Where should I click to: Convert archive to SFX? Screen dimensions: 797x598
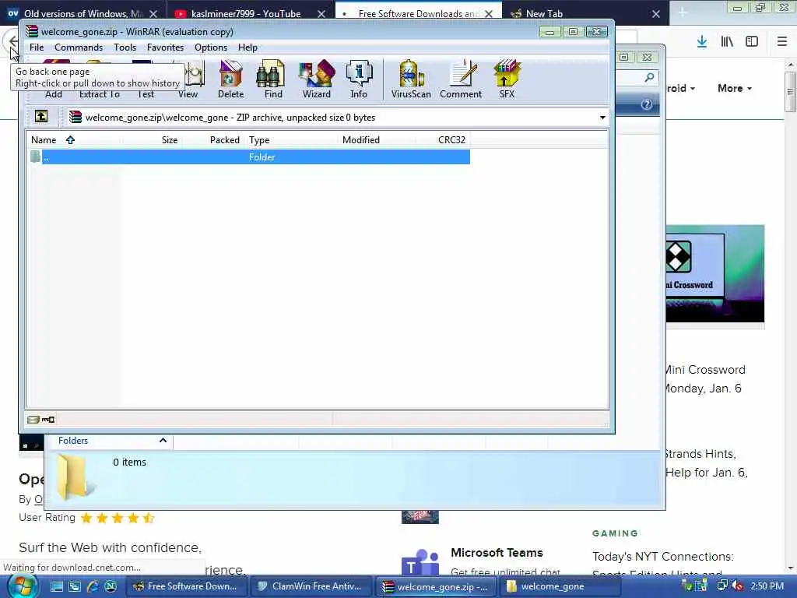[x=506, y=79]
